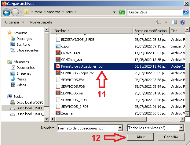The width and height of the screenshot is (190, 145).
Task: Open the Música library
Action: click(21, 79)
